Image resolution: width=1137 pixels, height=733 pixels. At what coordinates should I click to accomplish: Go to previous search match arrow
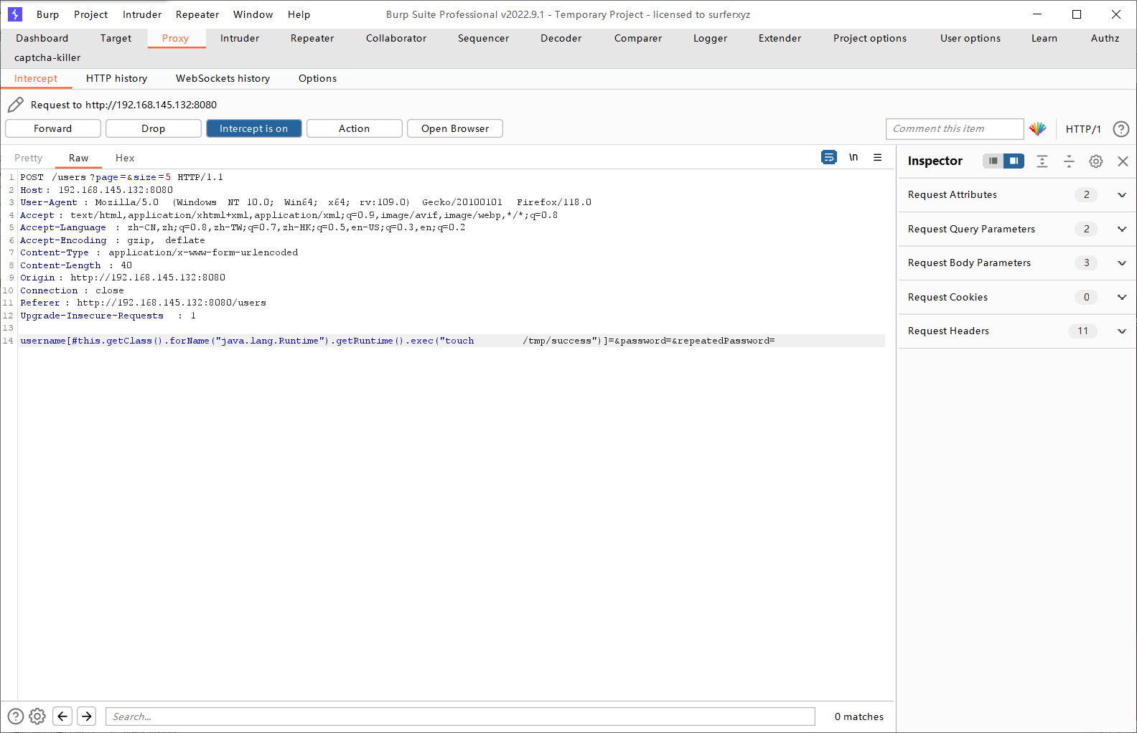coord(62,716)
